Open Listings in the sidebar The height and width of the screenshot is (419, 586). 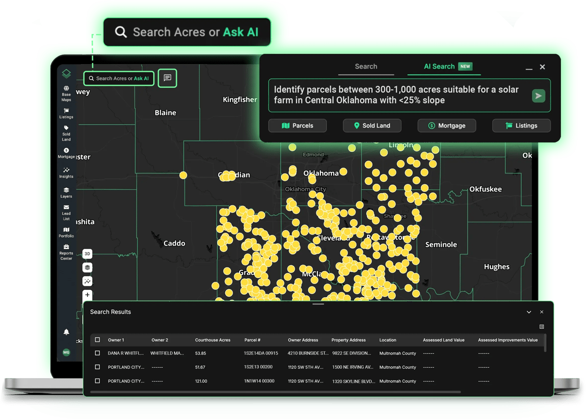[x=66, y=113]
